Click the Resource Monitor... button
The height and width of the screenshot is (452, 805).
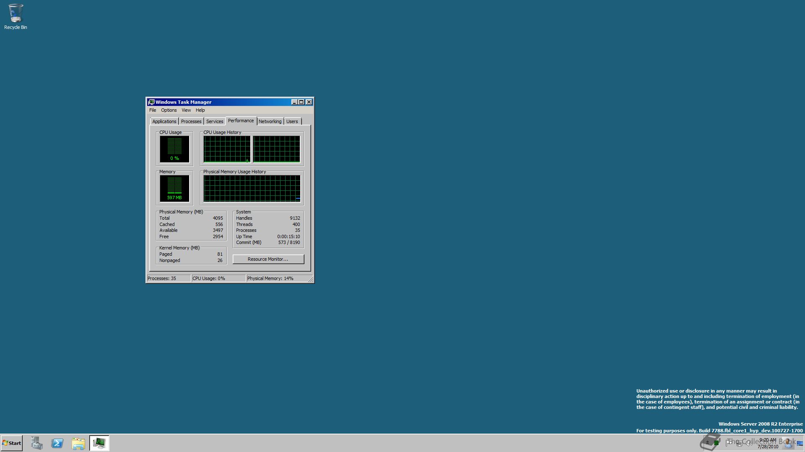268,259
